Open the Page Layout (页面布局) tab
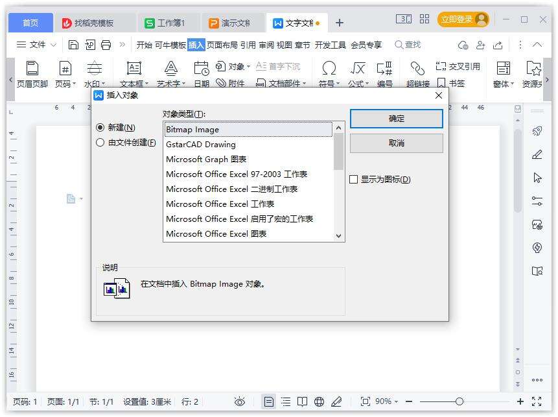Screen dimensions: 558x417 pos(222,45)
